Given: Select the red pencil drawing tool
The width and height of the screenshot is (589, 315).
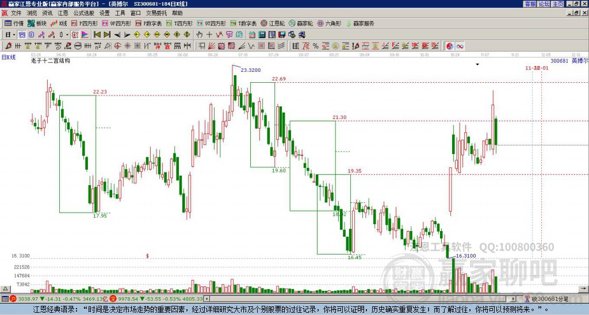Looking at the screenshot, I should click(8, 46).
